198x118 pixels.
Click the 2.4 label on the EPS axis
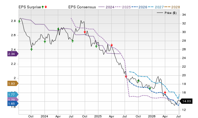click(x=13, y=49)
